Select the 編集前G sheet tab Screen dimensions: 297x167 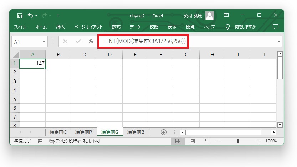point(110,132)
